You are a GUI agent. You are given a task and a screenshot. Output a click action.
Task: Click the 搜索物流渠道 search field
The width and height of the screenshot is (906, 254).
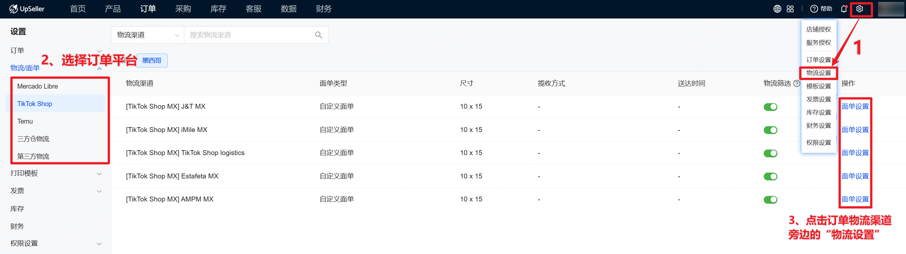point(250,35)
